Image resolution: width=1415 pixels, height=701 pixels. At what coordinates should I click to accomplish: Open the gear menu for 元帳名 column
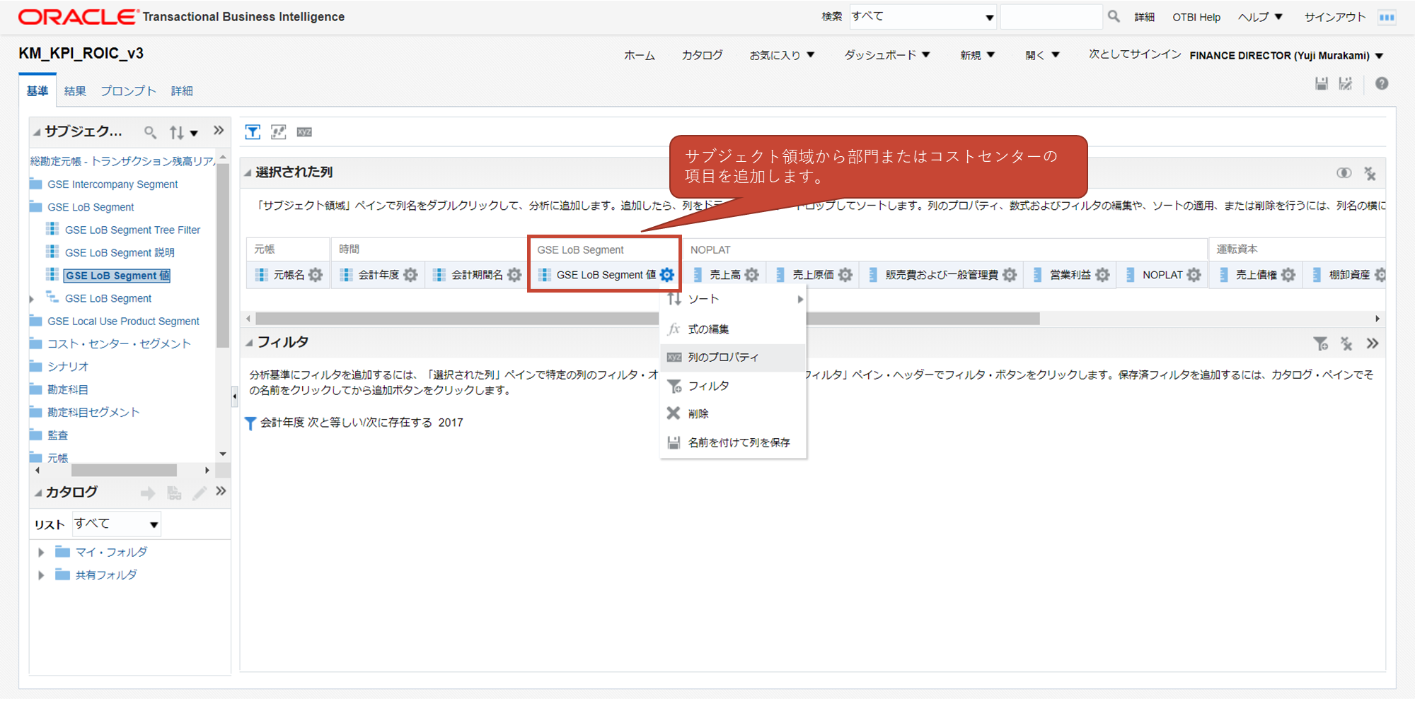pyautogui.click(x=316, y=275)
